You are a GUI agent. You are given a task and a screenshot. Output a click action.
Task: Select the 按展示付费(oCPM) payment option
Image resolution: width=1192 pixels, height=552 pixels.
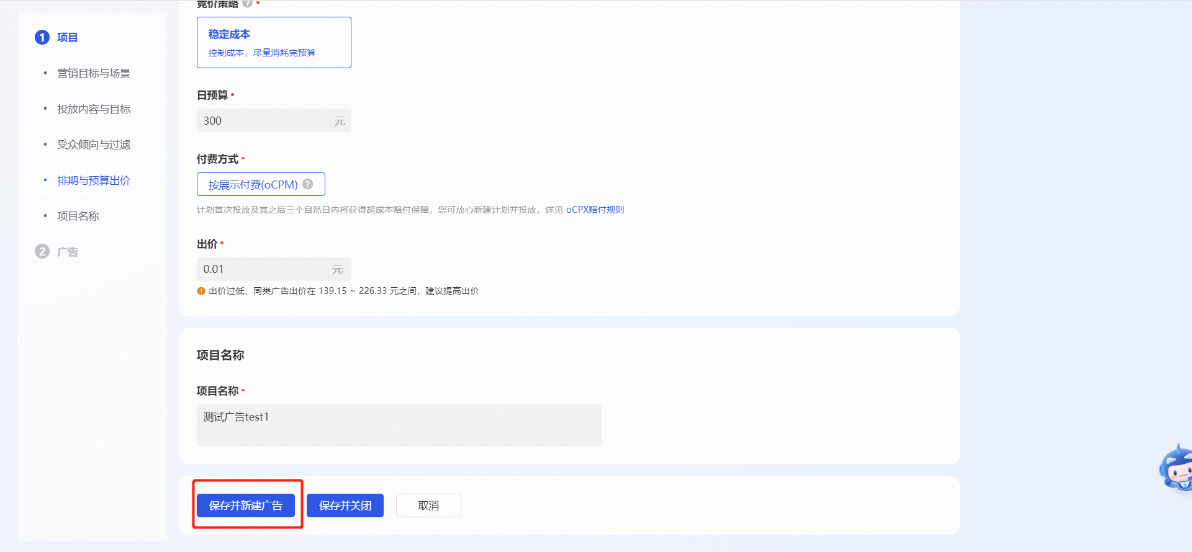coord(261,184)
